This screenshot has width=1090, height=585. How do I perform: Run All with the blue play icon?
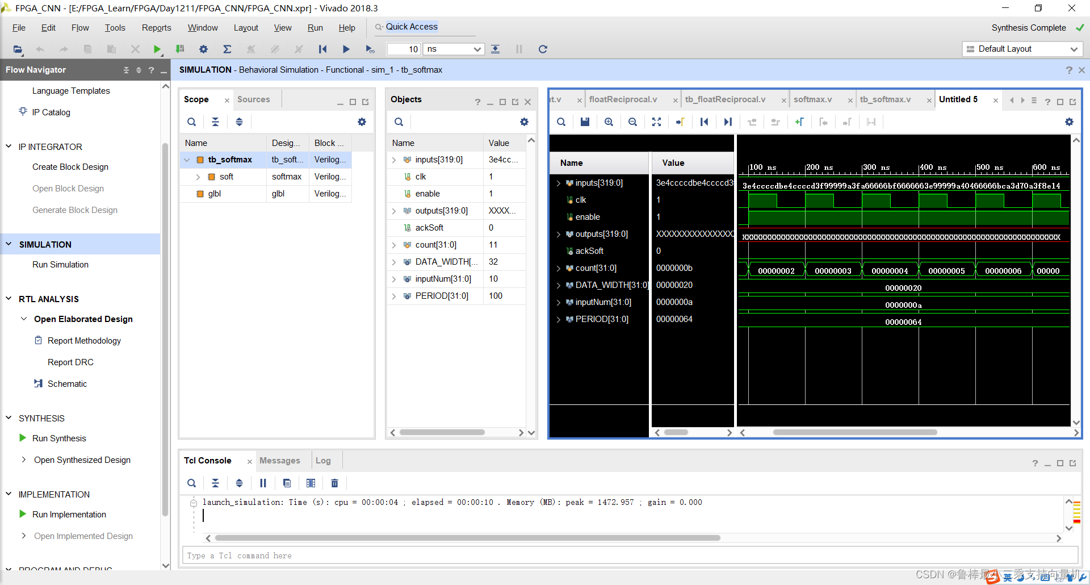click(346, 49)
